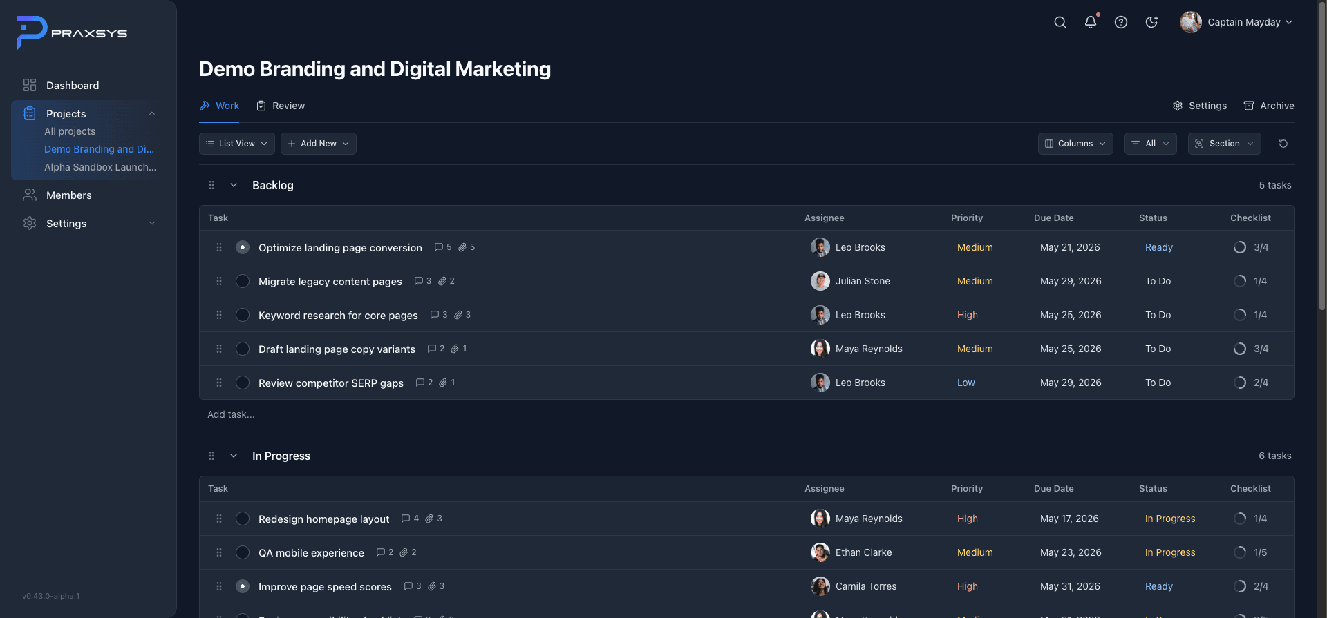1327x618 pixels.
Task: Open the List View dropdown
Action: pos(237,144)
